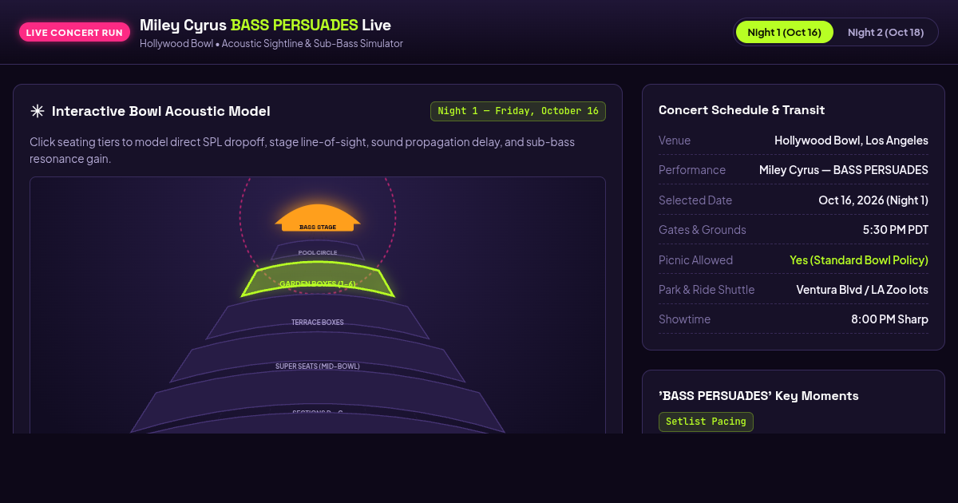Click the Concert Schedule & Transit heading

[742, 110]
